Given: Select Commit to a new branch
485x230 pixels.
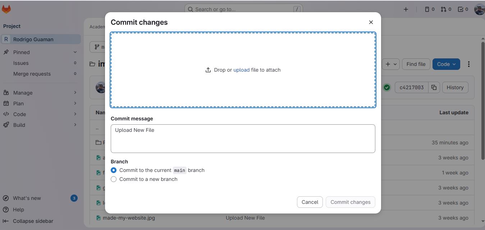Looking at the screenshot, I should point(114,179).
